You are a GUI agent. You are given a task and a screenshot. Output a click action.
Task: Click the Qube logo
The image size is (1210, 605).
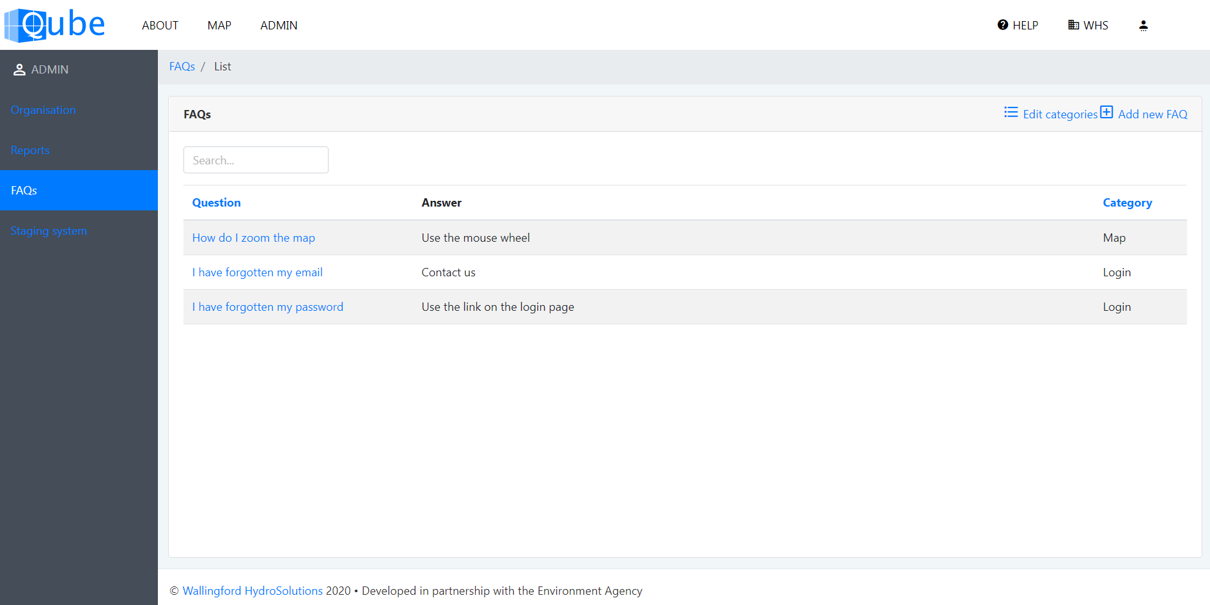[55, 25]
